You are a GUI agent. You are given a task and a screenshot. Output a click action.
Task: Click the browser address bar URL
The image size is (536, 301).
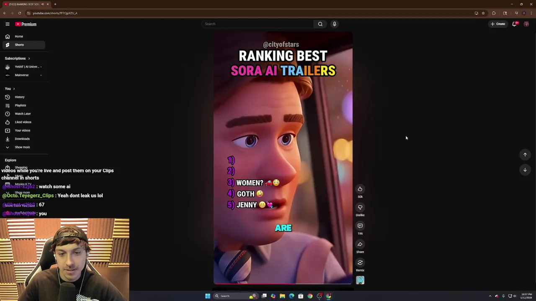click(x=55, y=13)
